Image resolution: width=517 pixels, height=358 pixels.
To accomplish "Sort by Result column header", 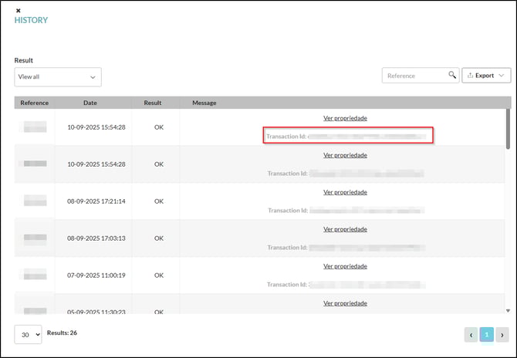I will pos(153,103).
